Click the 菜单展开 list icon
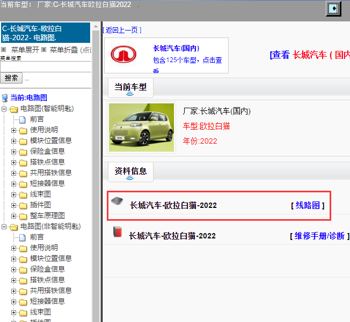 click(4, 49)
